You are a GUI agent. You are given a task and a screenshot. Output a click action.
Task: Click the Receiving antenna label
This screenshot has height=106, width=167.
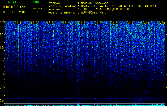(61, 12)
